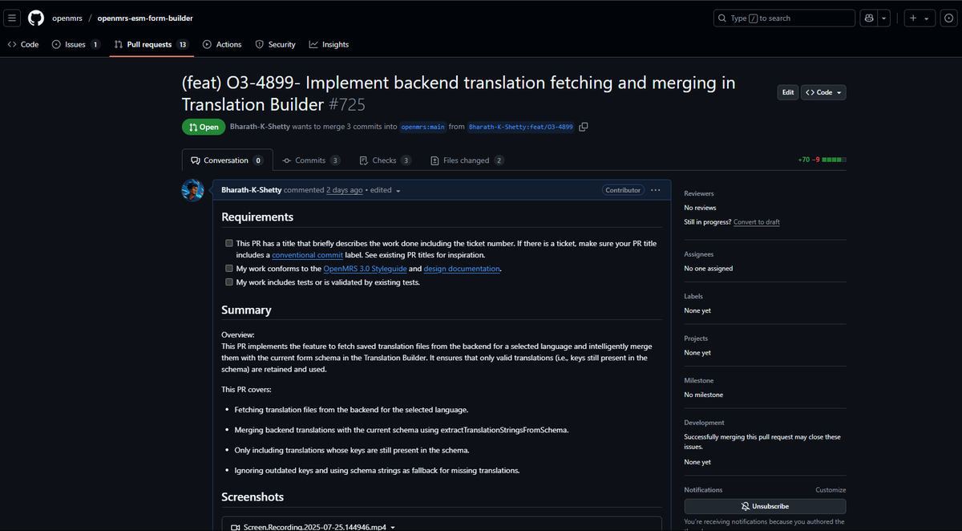Open the issues inbox icon in header

pyautogui.click(x=948, y=18)
